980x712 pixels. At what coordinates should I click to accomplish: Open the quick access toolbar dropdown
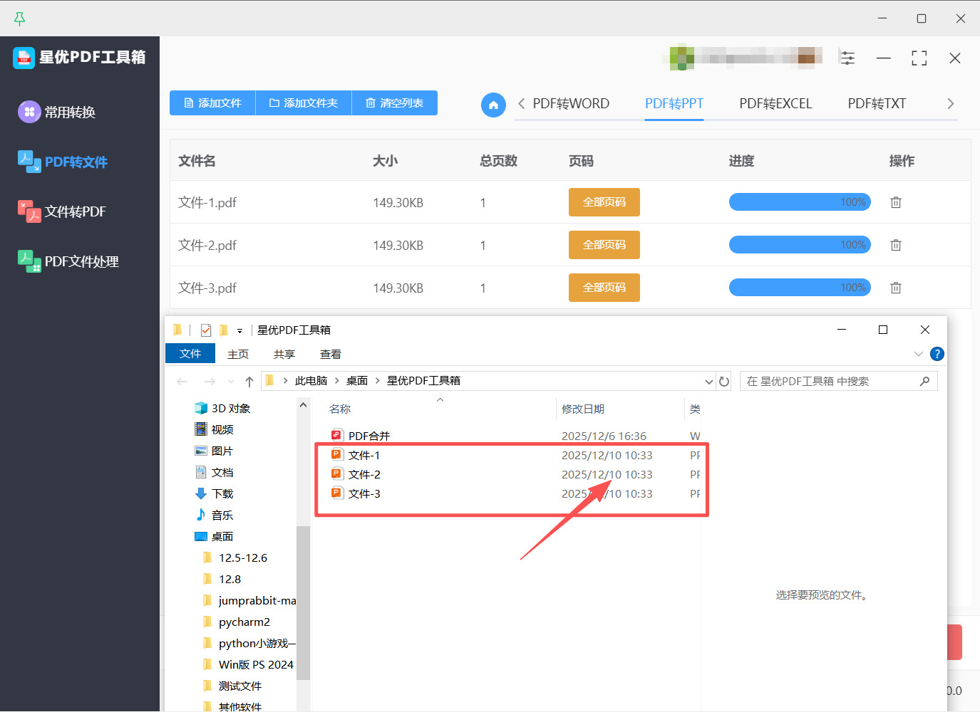pyautogui.click(x=239, y=330)
